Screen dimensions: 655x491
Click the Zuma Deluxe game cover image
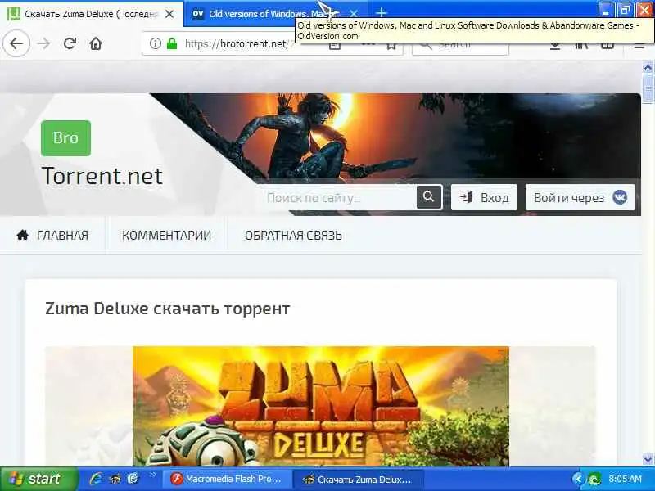tap(320, 406)
